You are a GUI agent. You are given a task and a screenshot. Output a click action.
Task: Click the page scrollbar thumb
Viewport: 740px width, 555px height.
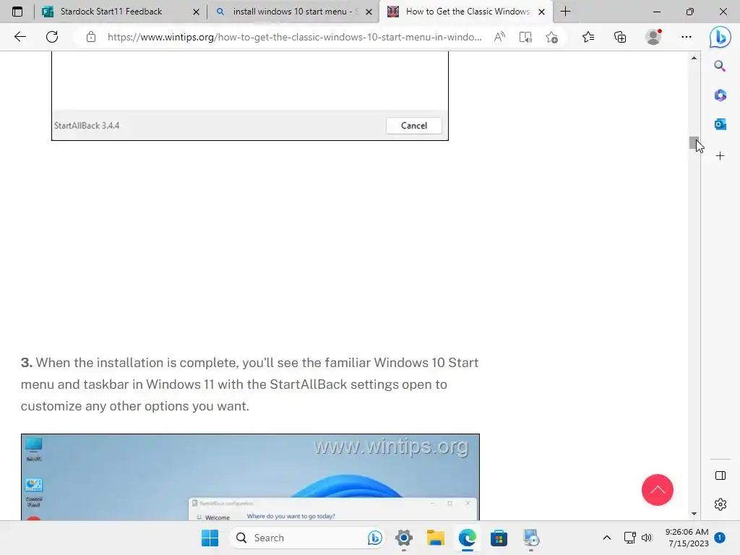pos(694,142)
